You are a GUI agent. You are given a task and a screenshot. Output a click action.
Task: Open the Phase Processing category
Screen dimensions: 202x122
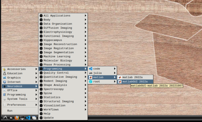[x=63, y=65]
